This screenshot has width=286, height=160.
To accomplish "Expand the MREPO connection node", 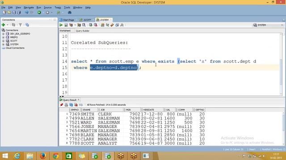I will click(x=3, y=37).
